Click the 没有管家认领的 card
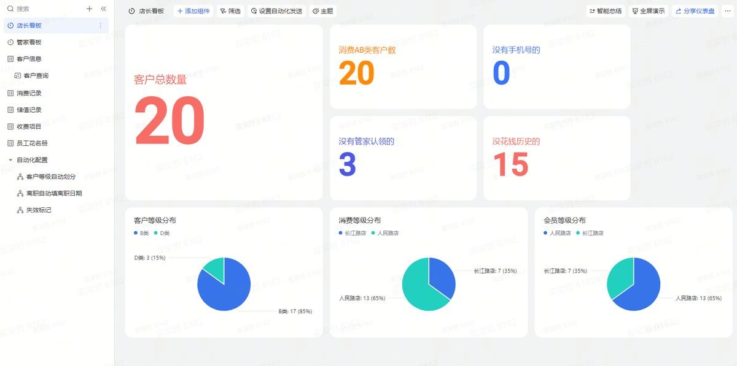This screenshot has height=366, width=737. coord(403,158)
